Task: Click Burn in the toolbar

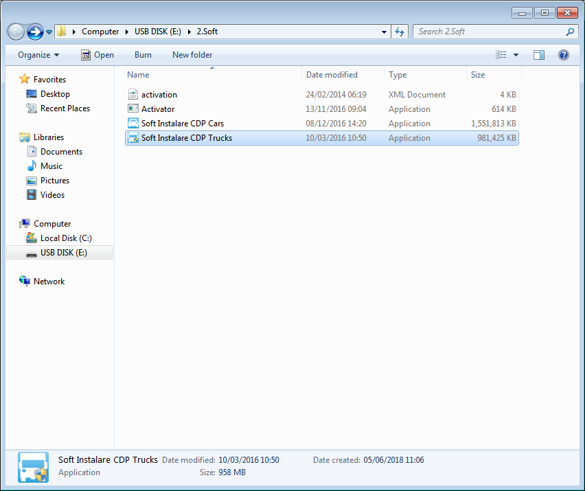Action: [143, 55]
